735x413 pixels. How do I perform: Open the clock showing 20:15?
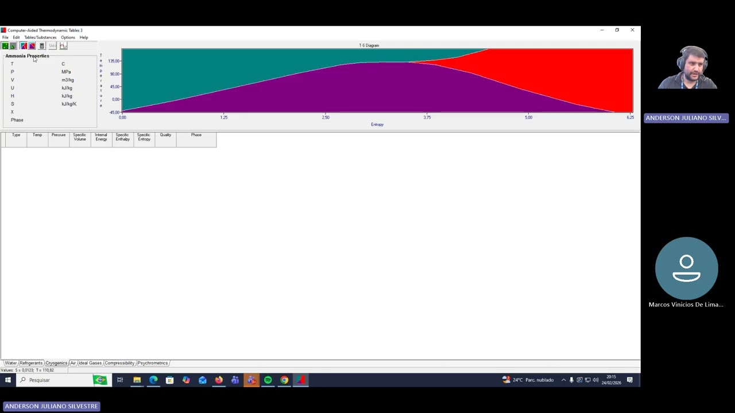point(611,380)
